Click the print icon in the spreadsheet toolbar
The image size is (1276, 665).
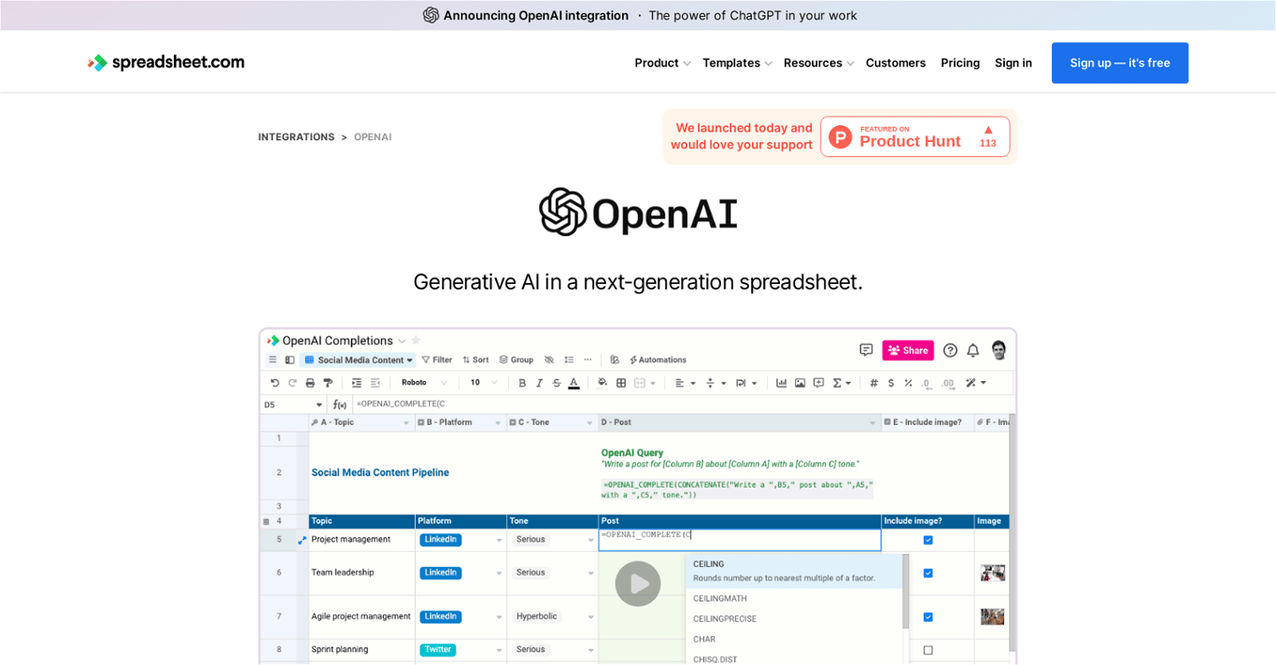310,383
